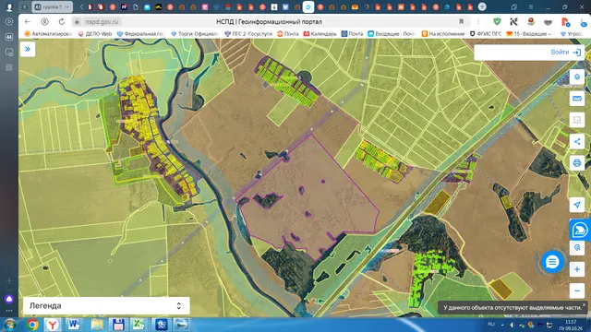This screenshot has width=591, height=332.
Task: Click the nspd.gov.ru address field
Action: [102, 22]
